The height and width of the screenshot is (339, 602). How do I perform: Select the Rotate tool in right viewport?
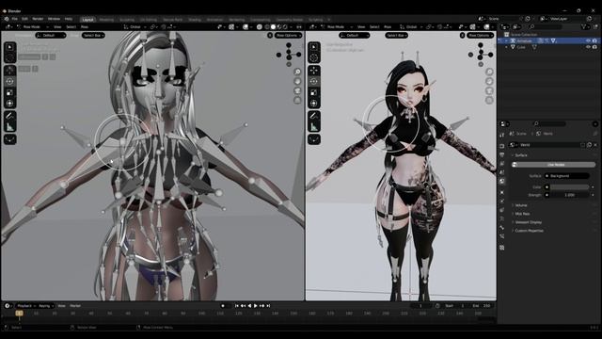click(314, 82)
